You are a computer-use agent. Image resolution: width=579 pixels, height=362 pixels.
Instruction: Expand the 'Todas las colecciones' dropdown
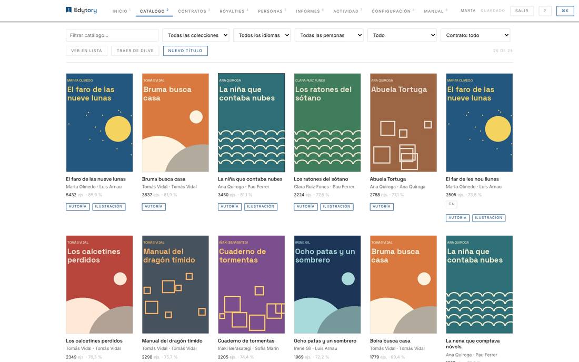point(196,35)
